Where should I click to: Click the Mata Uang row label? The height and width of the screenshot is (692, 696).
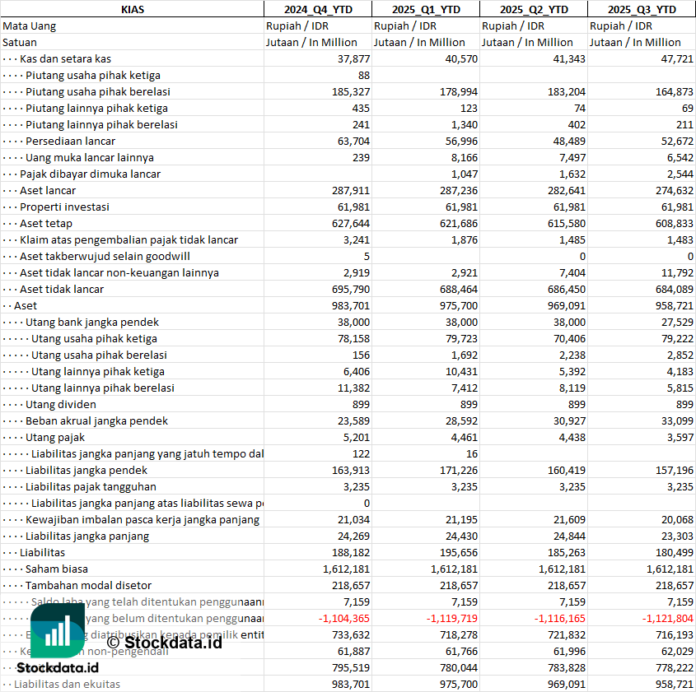(x=30, y=26)
